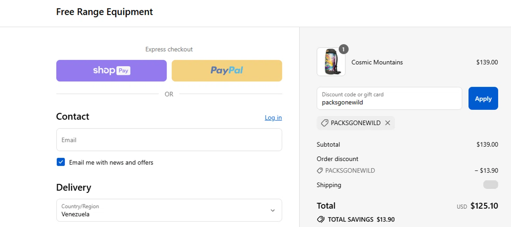
Task: Apply the discount code
Action: point(483,99)
